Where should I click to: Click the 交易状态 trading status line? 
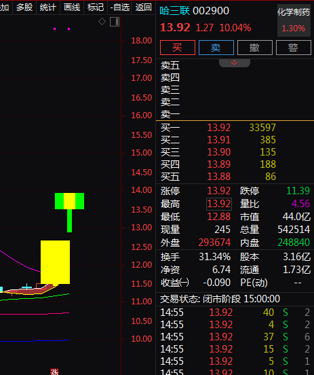tap(220, 299)
